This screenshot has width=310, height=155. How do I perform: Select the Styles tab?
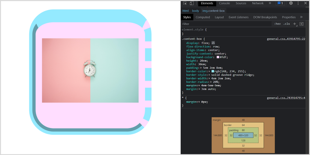(187, 17)
